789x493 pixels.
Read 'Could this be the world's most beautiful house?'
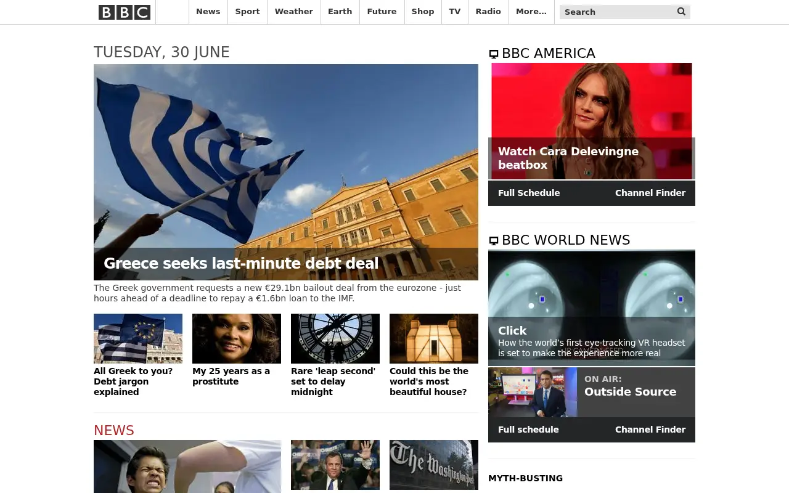429,381
